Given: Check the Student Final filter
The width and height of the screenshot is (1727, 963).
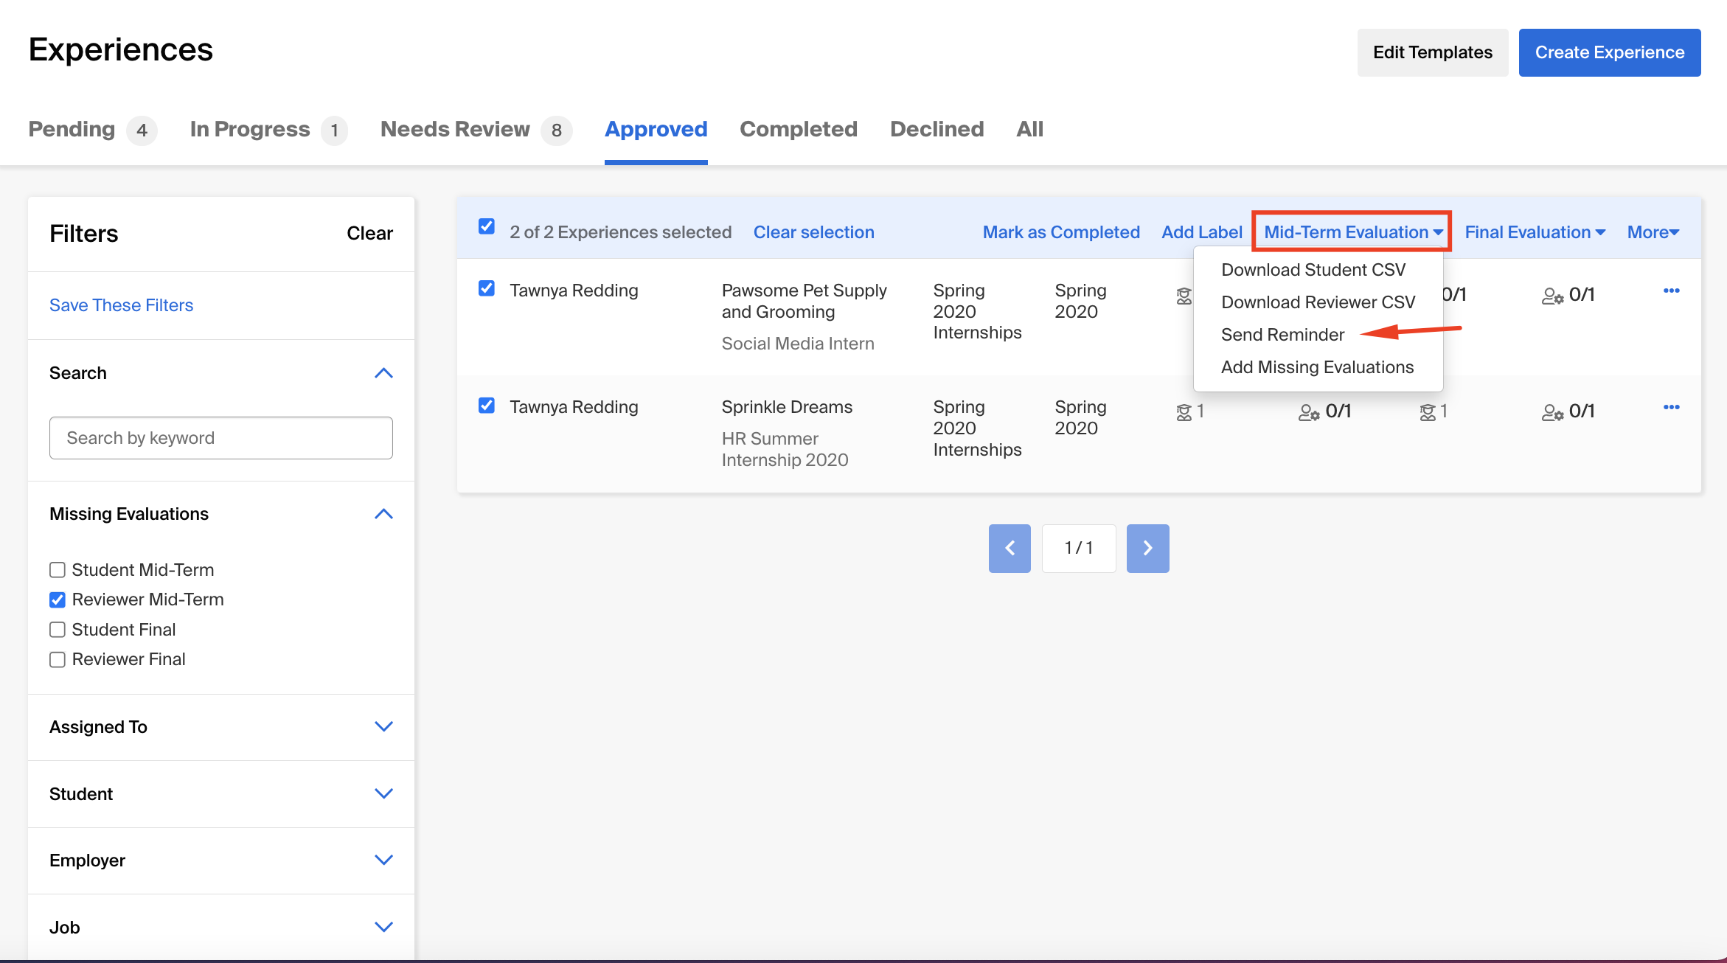Looking at the screenshot, I should click(57, 630).
